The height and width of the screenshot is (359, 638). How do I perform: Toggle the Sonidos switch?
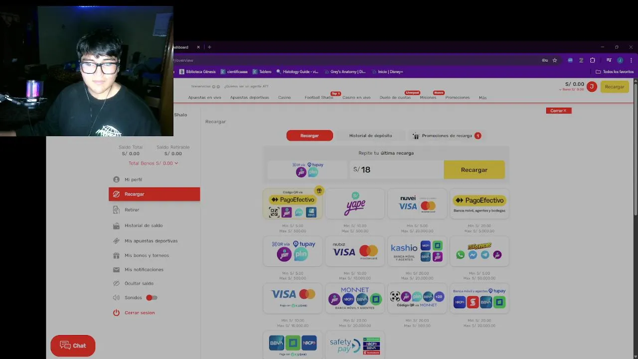(x=152, y=298)
